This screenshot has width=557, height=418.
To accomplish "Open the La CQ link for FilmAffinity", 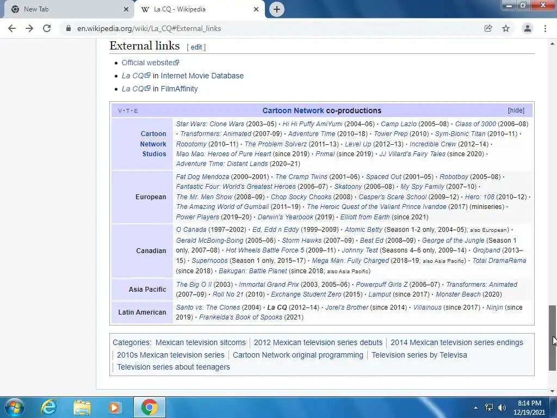I will coord(136,89).
